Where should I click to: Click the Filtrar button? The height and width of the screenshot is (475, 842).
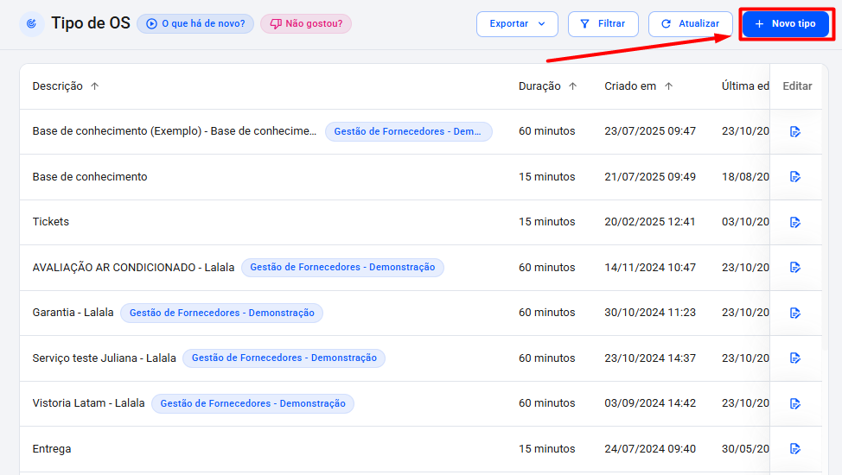pyautogui.click(x=603, y=23)
